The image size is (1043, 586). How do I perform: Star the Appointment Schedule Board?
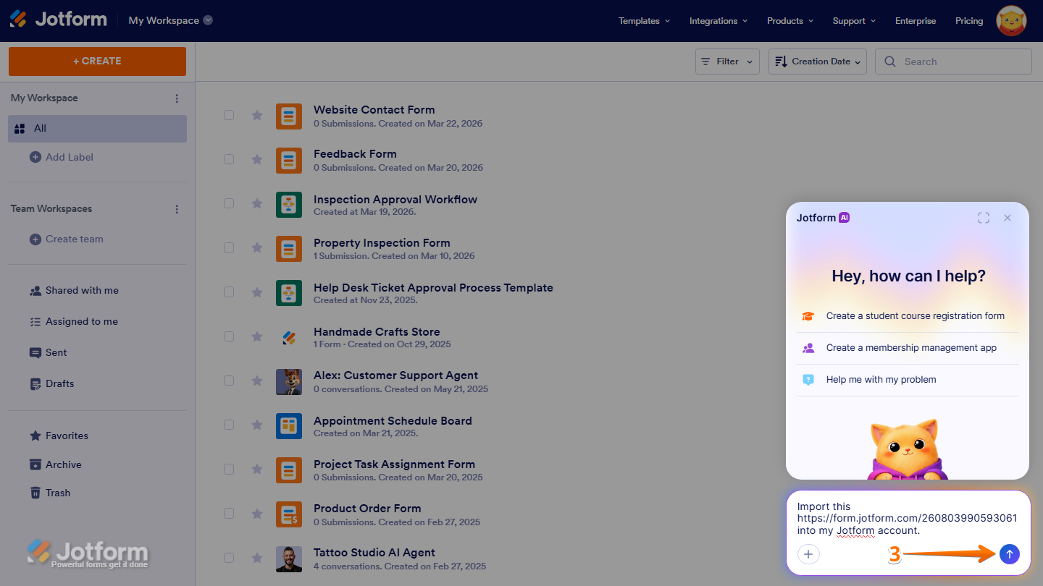(257, 425)
